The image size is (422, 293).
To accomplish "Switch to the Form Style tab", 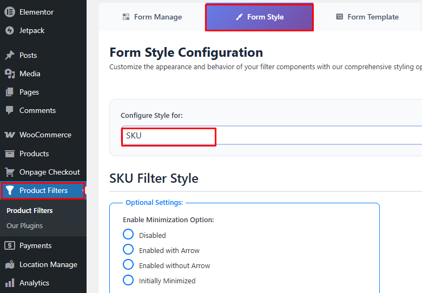I will pyautogui.click(x=260, y=17).
